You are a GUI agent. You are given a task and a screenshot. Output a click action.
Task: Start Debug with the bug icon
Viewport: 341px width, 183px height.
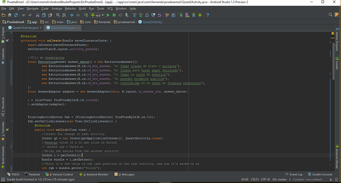pos(114,15)
